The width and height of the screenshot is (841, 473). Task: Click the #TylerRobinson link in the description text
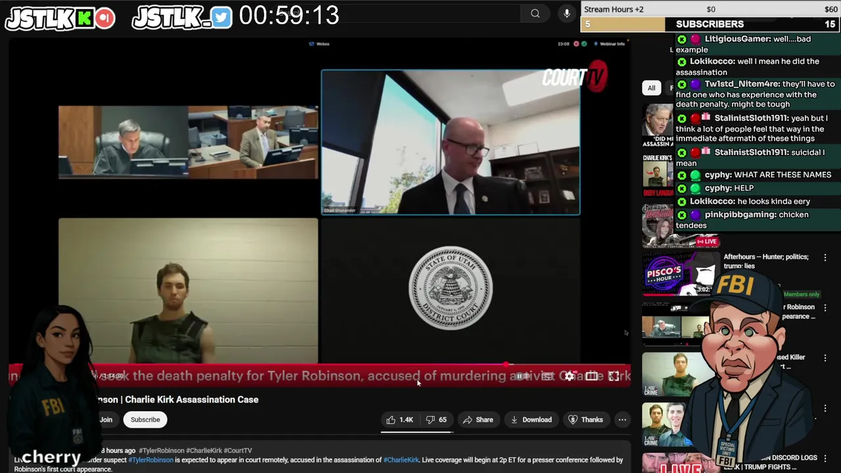pos(150,460)
